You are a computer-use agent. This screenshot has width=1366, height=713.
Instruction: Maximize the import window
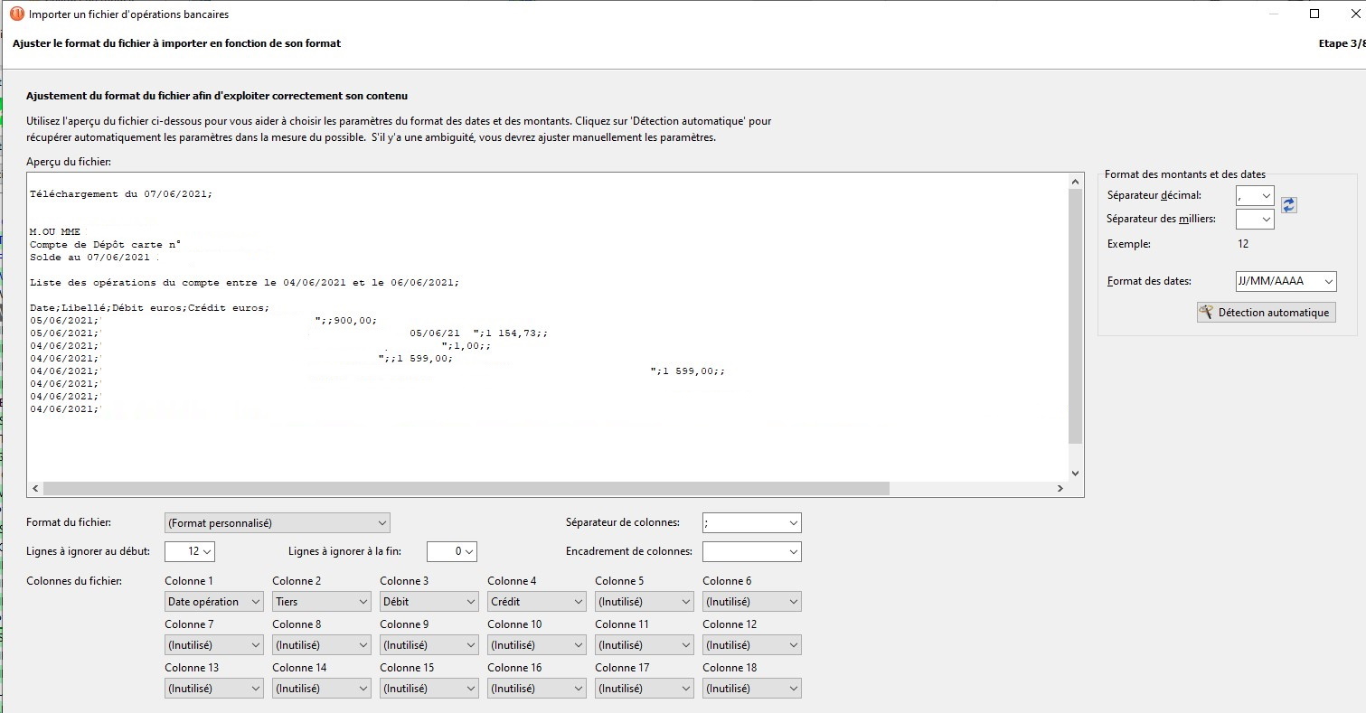[x=1315, y=14]
